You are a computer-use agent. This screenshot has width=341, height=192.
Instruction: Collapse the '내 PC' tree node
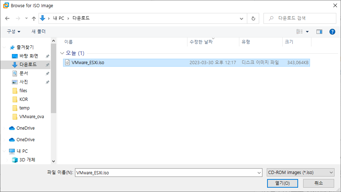4,151
